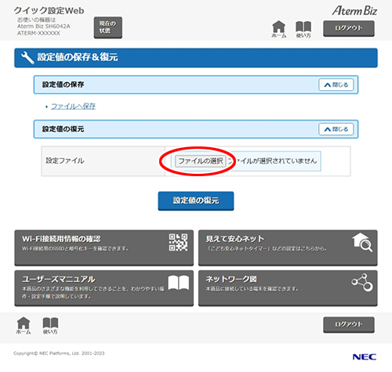
Task: Collapse the 設定値の復元 section
Action: pyautogui.click(x=336, y=129)
